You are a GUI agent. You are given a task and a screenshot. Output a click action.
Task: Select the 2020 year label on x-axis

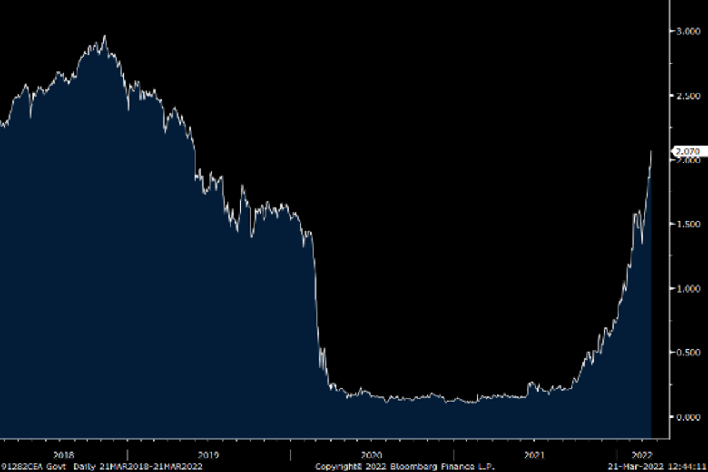(372, 455)
